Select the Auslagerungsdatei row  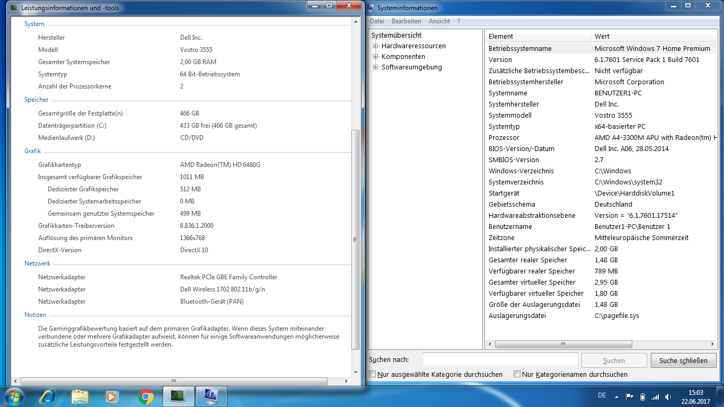tap(601, 315)
